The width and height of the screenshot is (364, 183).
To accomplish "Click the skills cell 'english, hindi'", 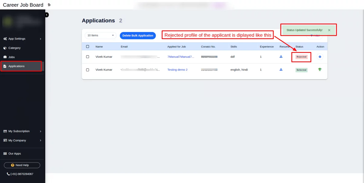I will (x=239, y=70).
